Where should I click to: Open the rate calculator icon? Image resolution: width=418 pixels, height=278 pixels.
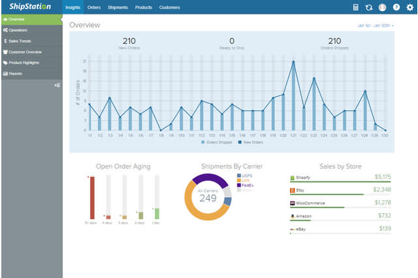click(x=356, y=7)
